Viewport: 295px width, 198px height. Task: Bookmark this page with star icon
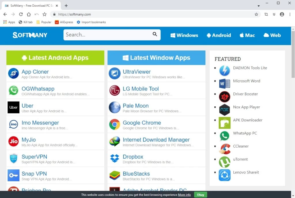pos(256,14)
